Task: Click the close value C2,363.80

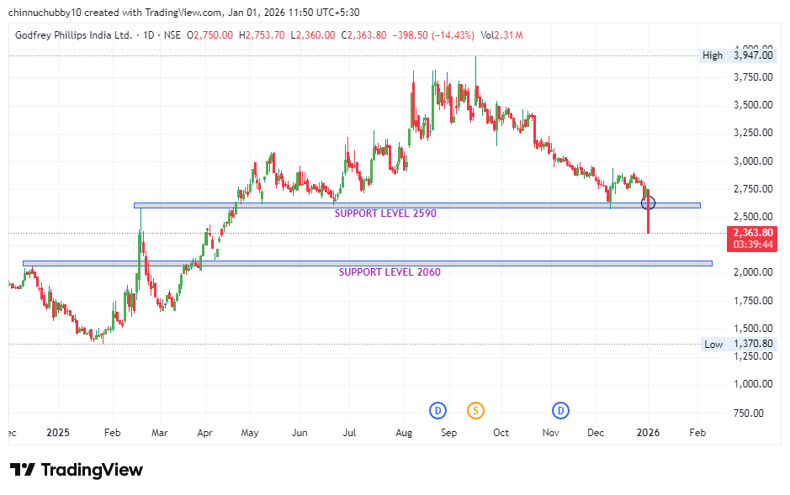Action: (x=363, y=35)
